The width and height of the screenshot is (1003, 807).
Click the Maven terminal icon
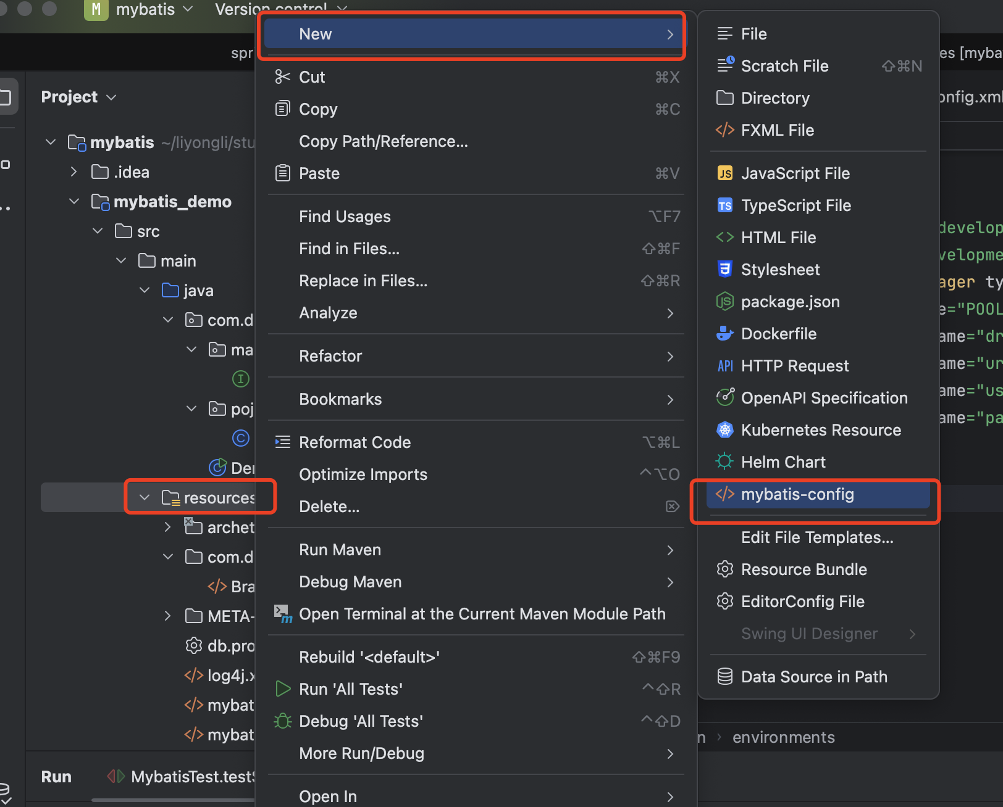282,613
